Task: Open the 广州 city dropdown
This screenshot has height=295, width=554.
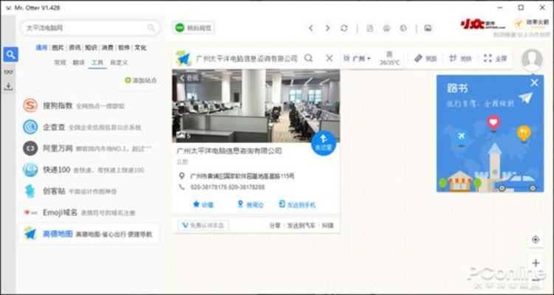Action: [357, 58]
